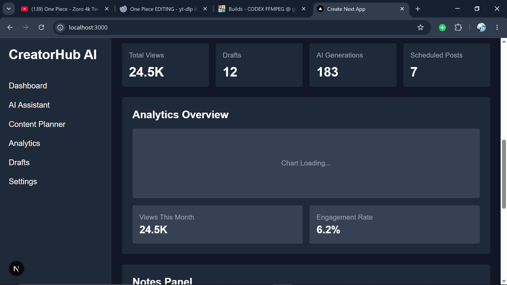Navigate to Analytics in the sidebar

coord(24,143)
